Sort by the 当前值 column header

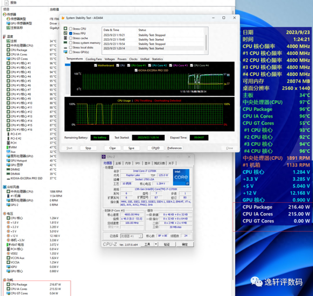[x=54, y=9]
